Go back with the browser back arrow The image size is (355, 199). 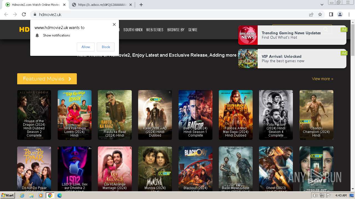pos(6,14)
